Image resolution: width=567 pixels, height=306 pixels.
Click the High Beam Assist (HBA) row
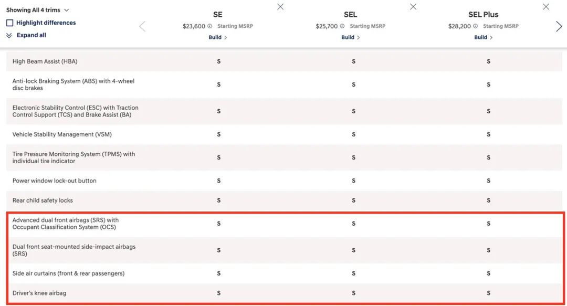point(45,61)
